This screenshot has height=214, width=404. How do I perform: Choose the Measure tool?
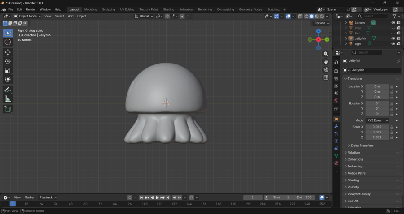8,99
